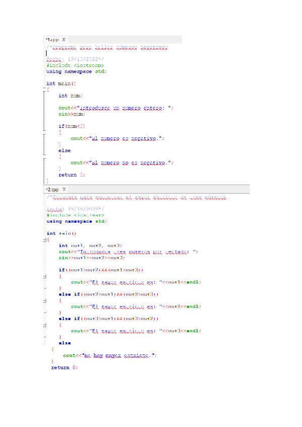Click the 'No hay mayor estricto' cout line
This screenshot has height=427, width=302.
(x=110, y=355)
